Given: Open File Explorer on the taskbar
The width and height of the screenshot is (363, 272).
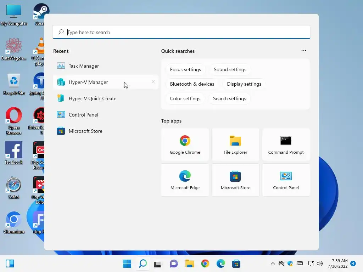Looking at the screenshot, I should pos(190,263).
